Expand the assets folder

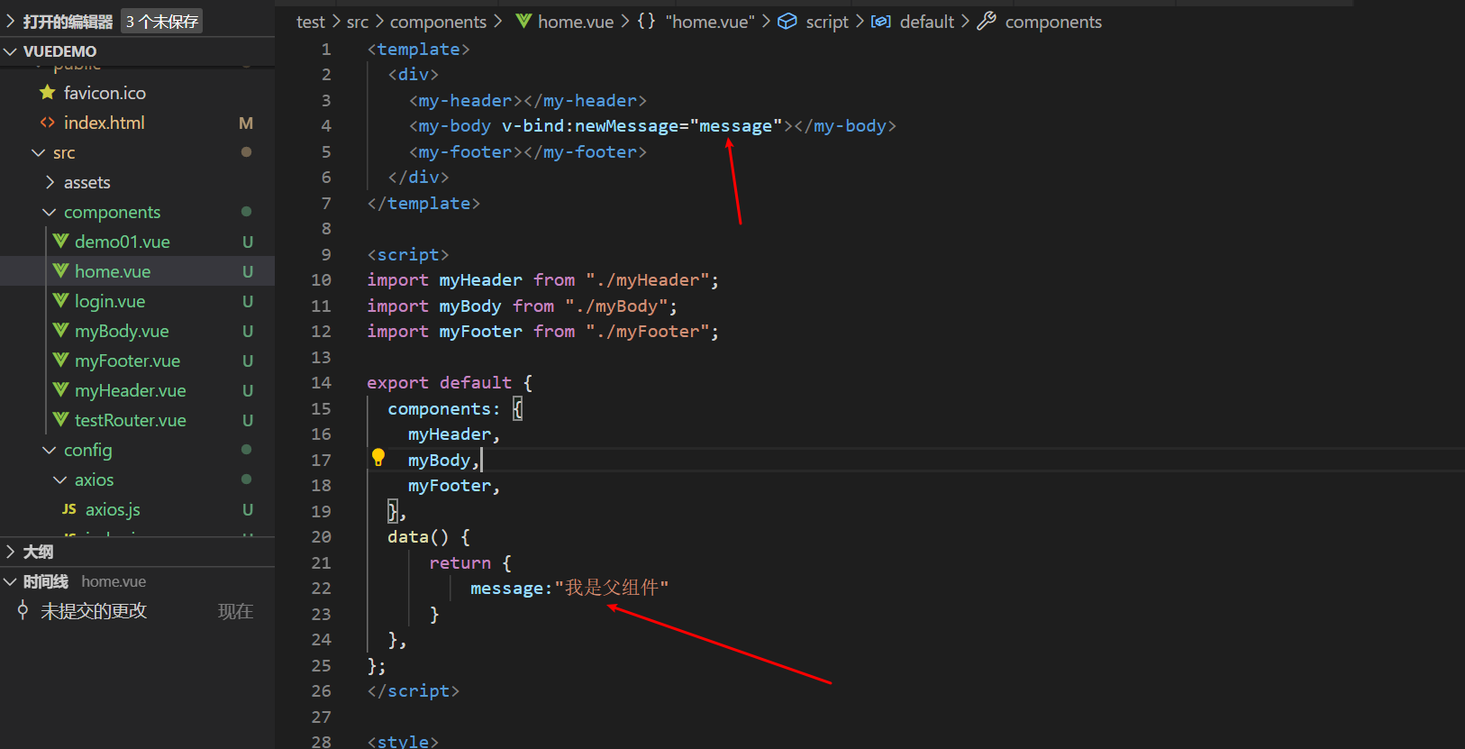pos(50,182)
